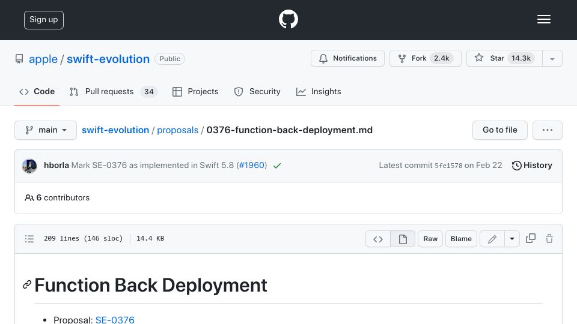The width and height of the screenshot is (577, 324).
Task: Fork the repository
Action: click(426, 58)
